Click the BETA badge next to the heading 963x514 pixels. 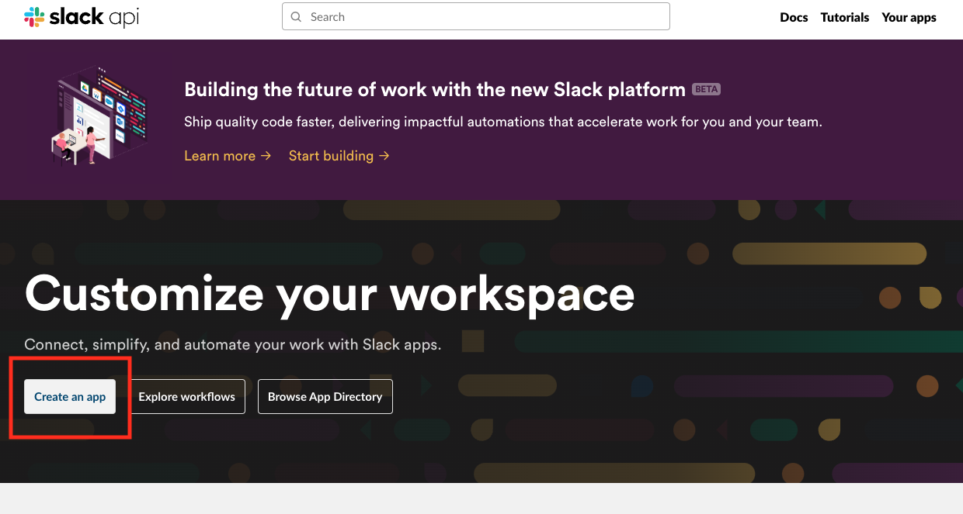click(x=707, y=88)
